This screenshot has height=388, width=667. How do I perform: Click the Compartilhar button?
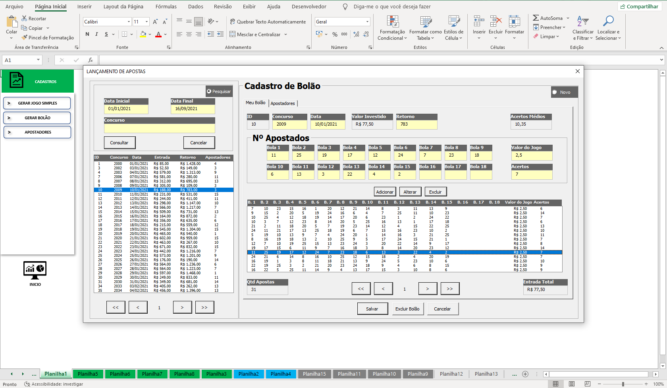639,6
